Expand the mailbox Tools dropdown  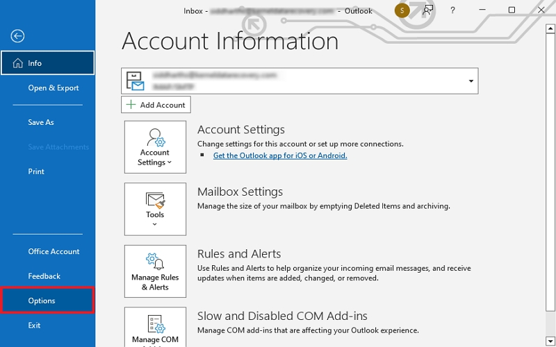(x=155, y=209)
